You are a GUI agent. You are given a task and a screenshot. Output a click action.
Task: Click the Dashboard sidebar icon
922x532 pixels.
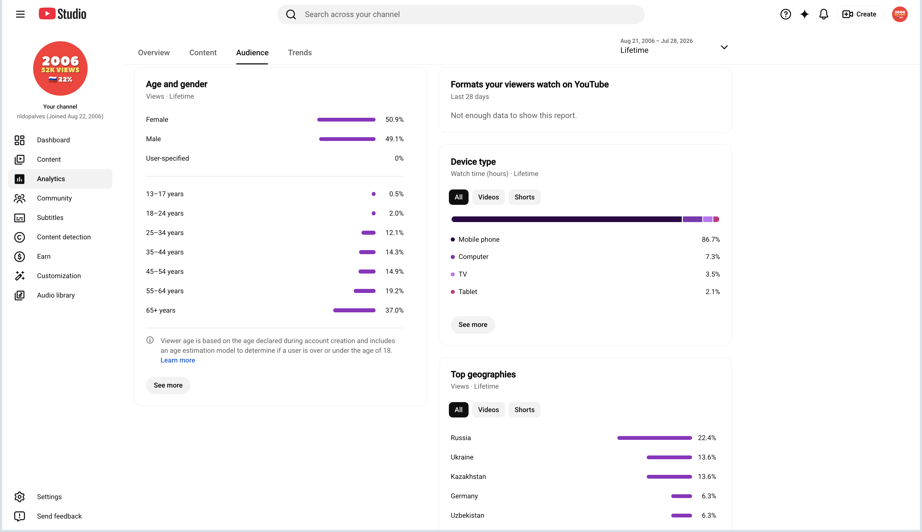pos(19,140)
